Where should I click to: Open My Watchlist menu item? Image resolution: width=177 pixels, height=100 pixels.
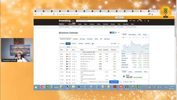(72, 24)
